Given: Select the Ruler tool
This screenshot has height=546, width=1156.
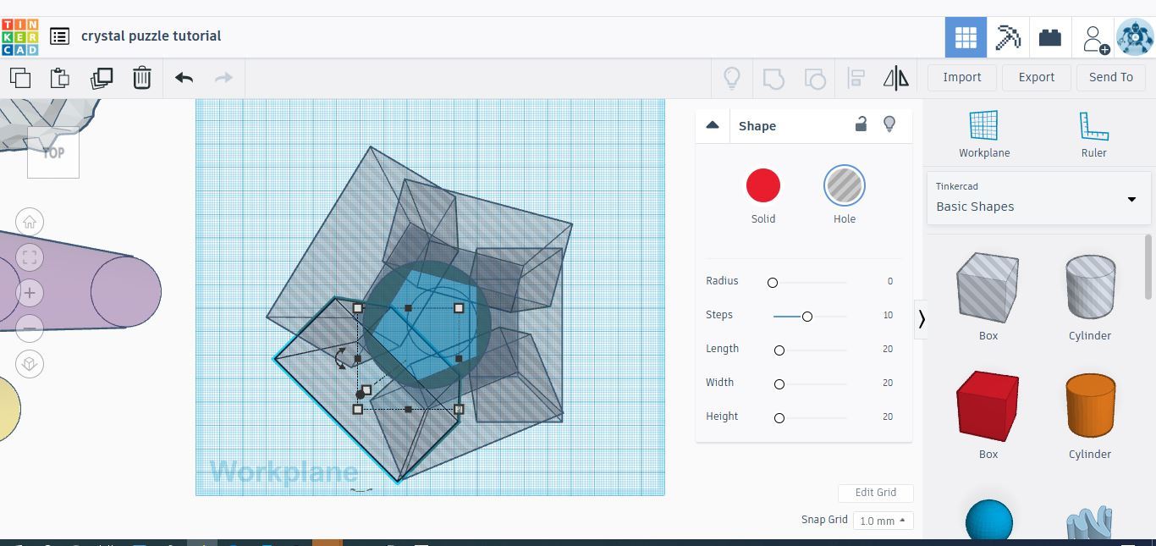Looking at the screenshot, I should 1093,134.
